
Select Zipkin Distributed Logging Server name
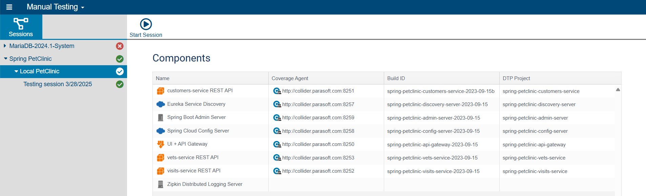(x=205, y=184)
